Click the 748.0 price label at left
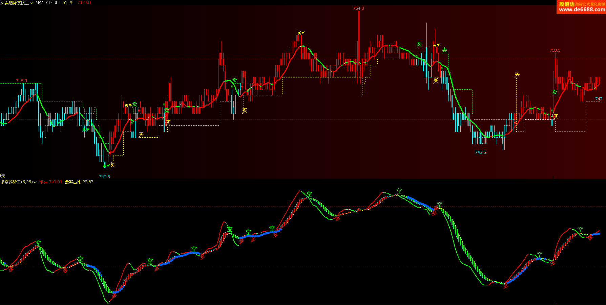This screenshot has height=305, width=606. pyautogui.click(x=21, y=80)
